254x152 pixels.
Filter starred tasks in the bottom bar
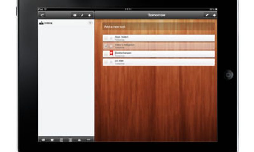[52, 140]
